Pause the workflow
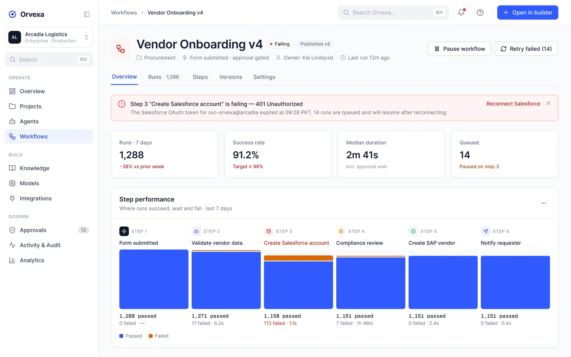This screenshot has height=357, width=571. click(x=459, y=49)
